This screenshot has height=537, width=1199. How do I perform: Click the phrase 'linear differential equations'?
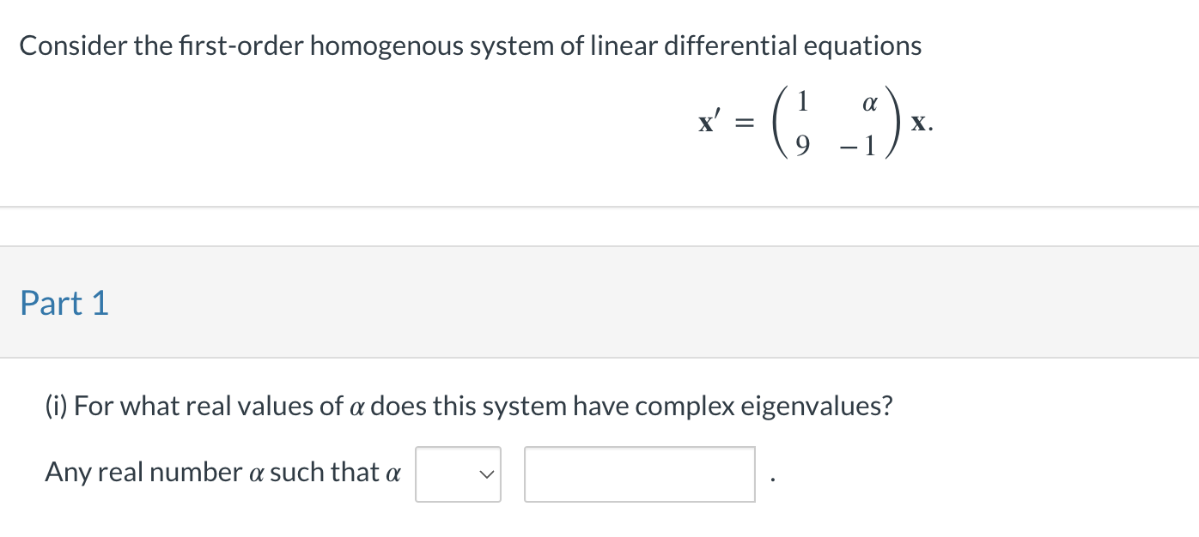754,45
